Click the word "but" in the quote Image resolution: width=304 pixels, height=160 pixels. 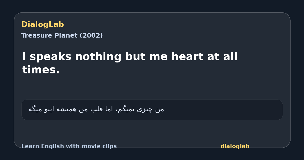(x=135, y=57)
